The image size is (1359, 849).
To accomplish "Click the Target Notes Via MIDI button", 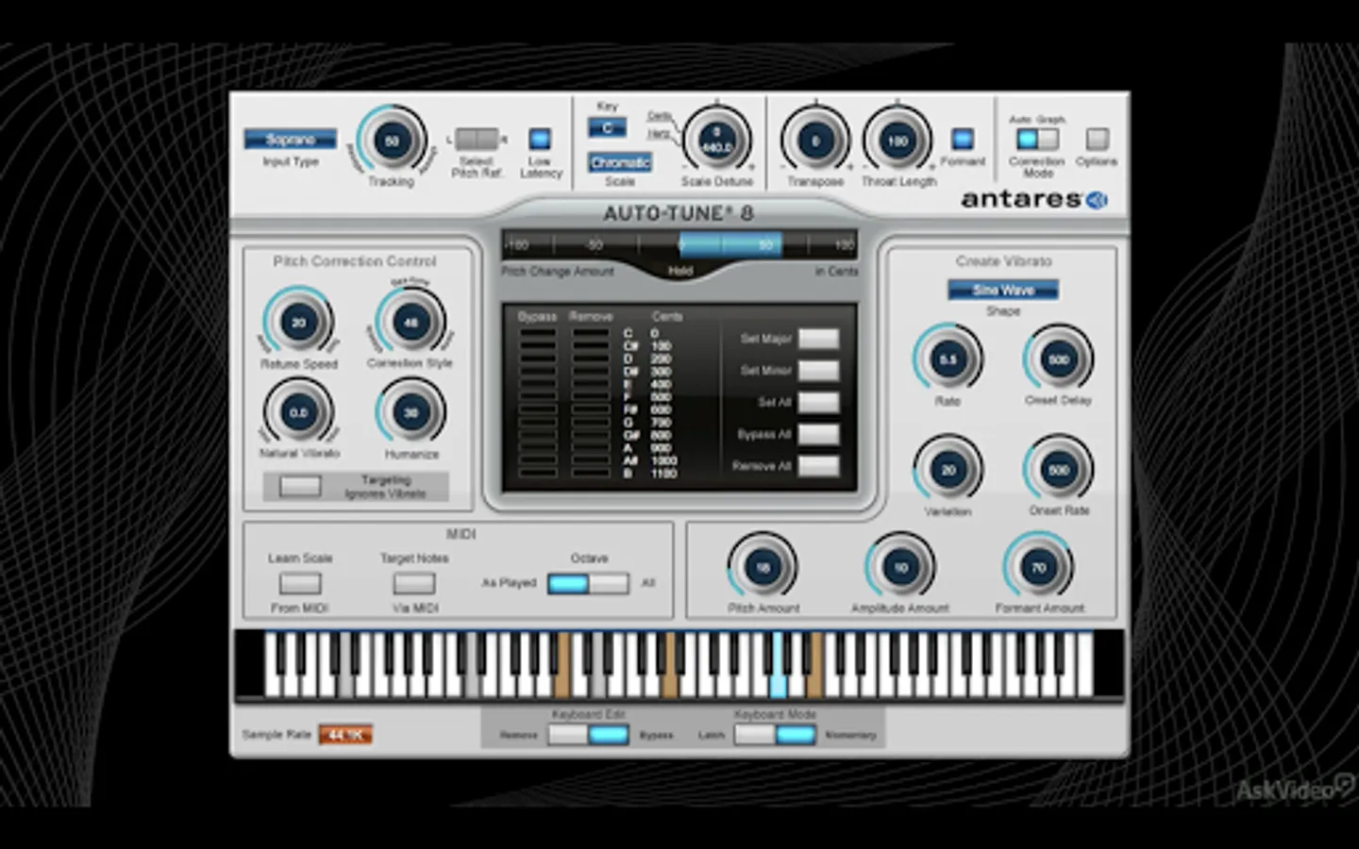I will pyautogui.click(x=413, y=584).
